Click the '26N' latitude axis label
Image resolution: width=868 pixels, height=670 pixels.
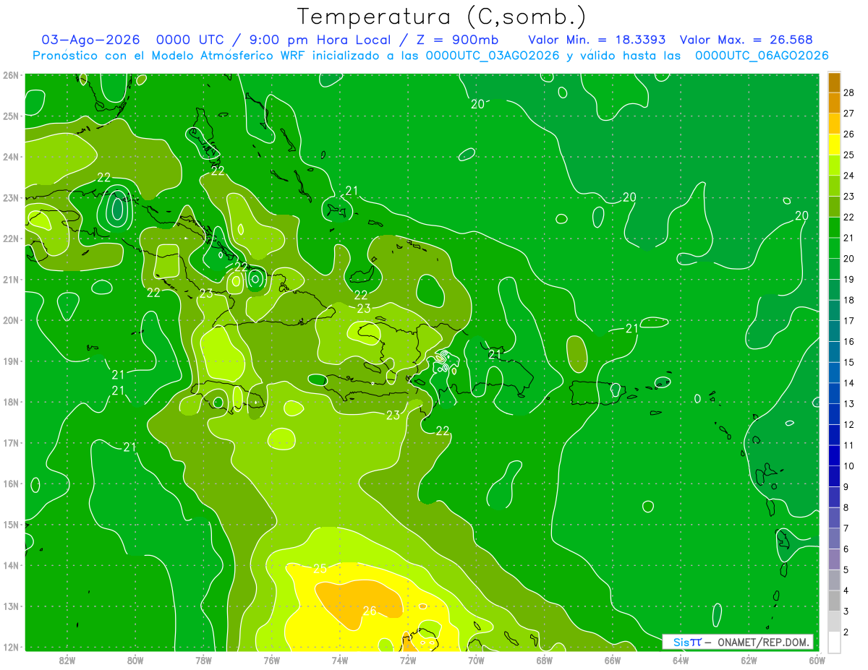pyautogui.click(x=11, y=75)
